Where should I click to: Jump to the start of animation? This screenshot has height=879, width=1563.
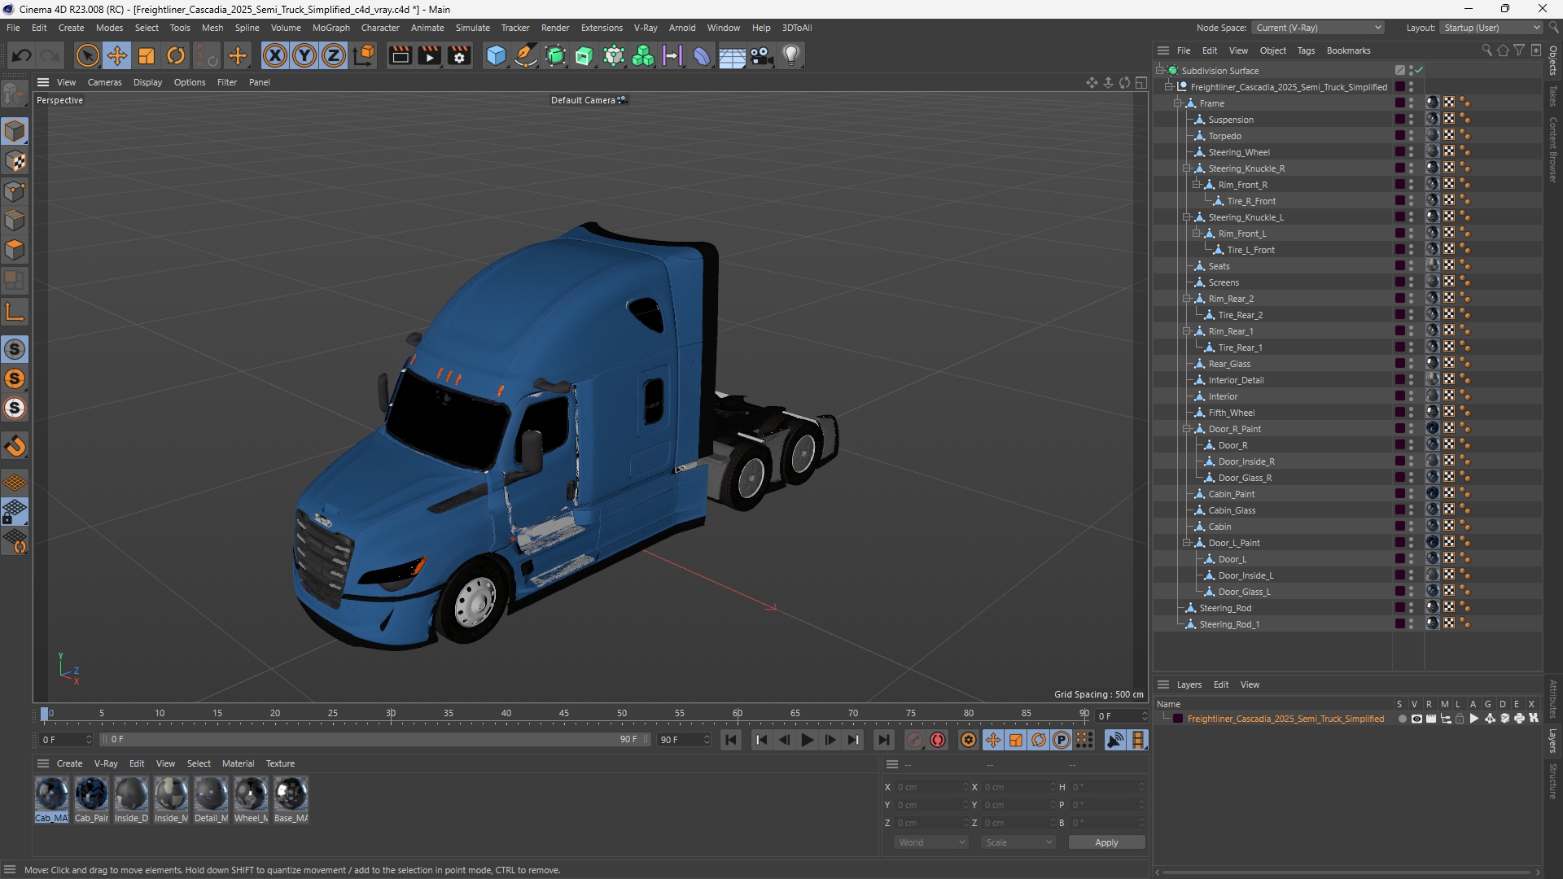tap(731, 740)
